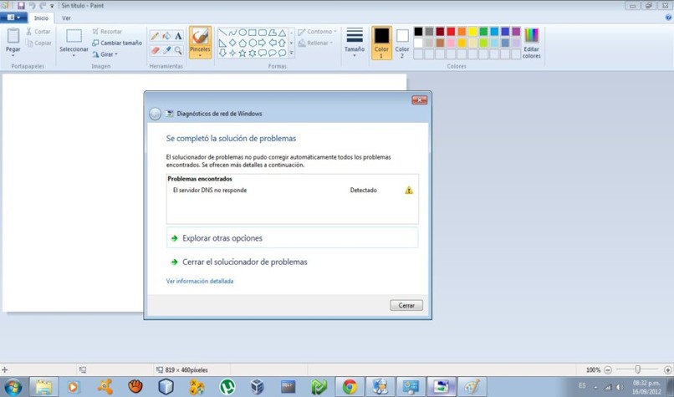
Task: Click the Seleccionar rectangle icon
Action: pyautogui.click(x=74, y=36)
